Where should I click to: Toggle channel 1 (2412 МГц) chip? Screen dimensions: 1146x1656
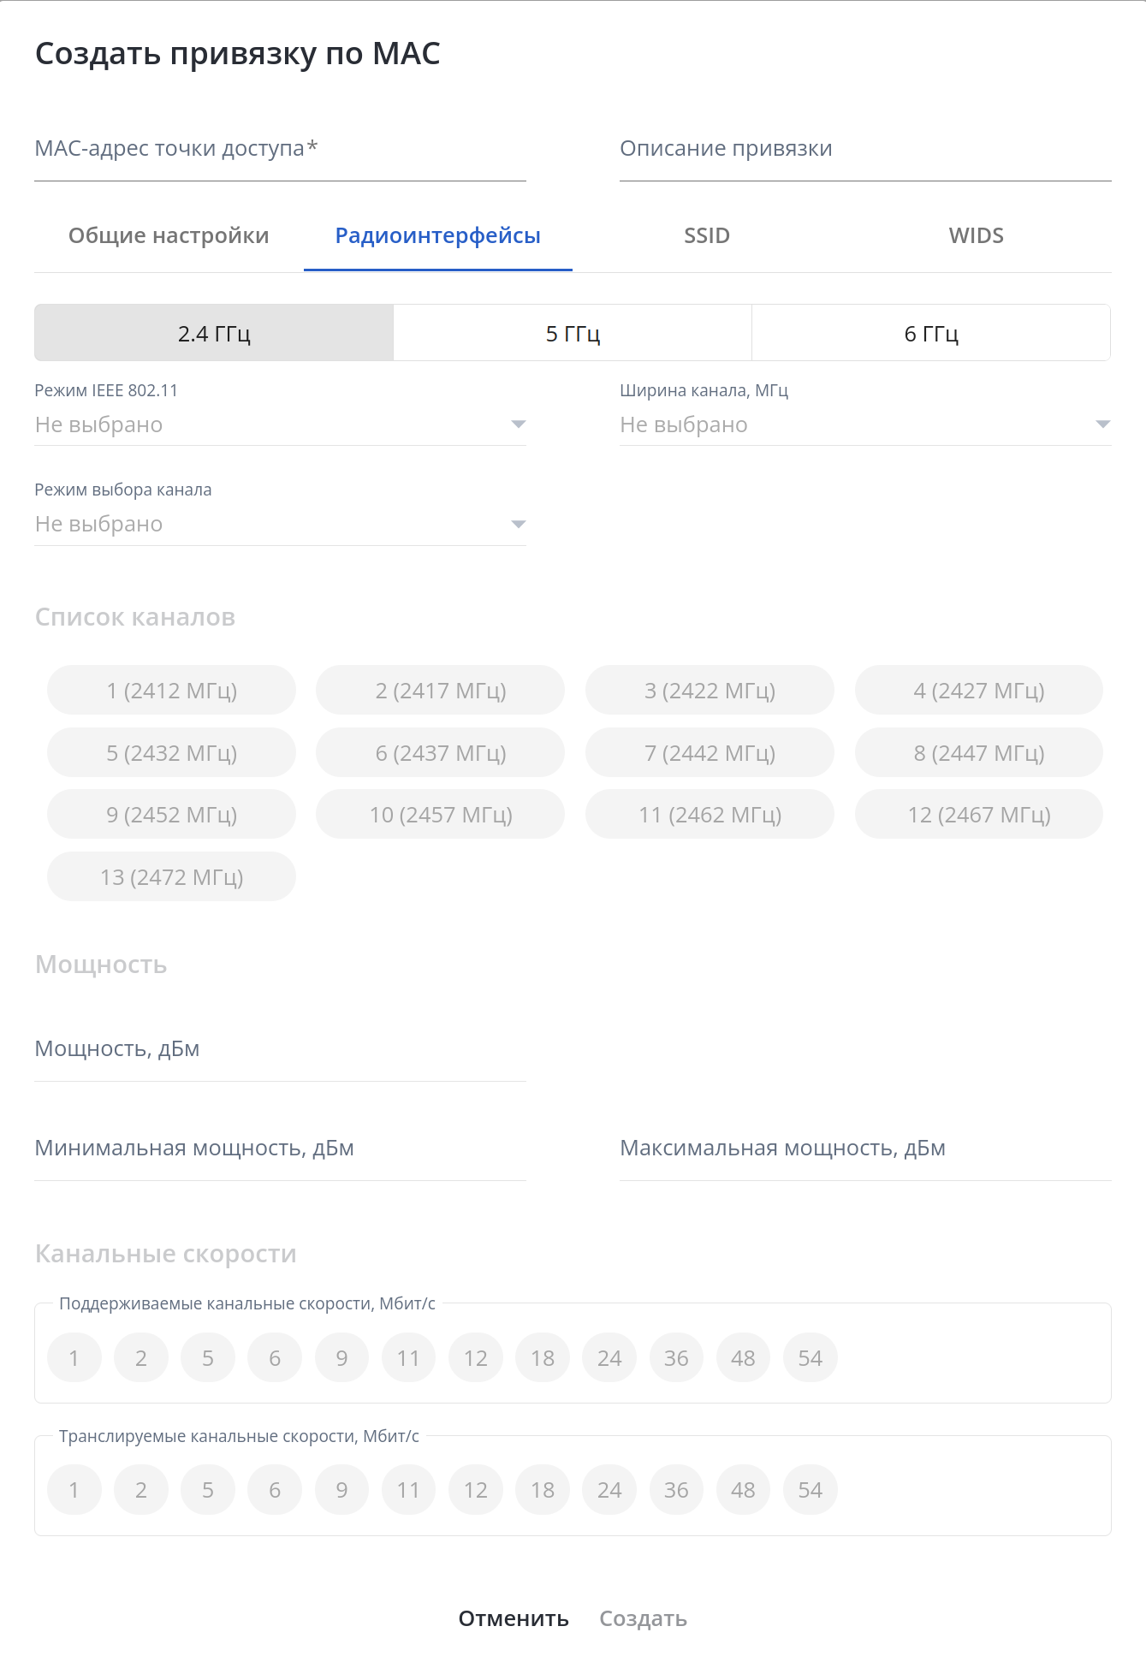(171, 691)
